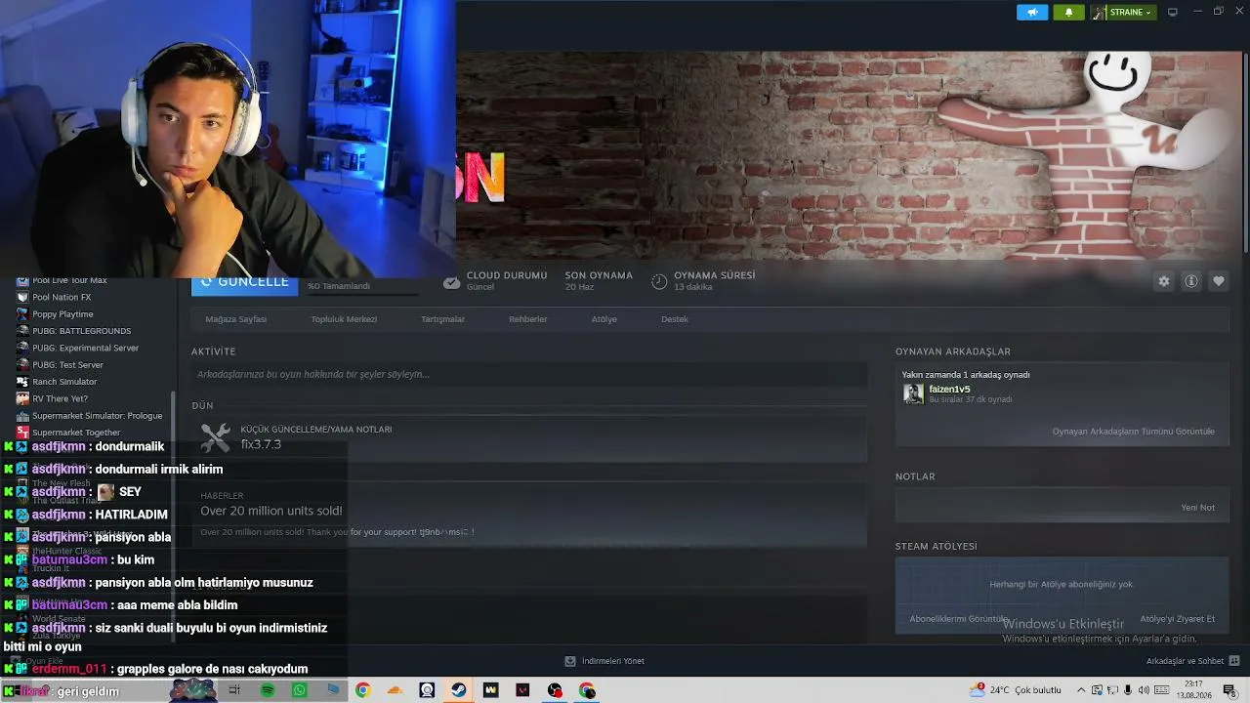The height and width of the screenshot is (703, 1250).
Task: Open 'Over 20 million units sold!' news
Action: click(271, 511)
